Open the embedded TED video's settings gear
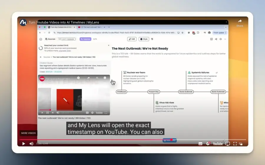This screenshot has height=165, width=265. (x=92, y=113)
